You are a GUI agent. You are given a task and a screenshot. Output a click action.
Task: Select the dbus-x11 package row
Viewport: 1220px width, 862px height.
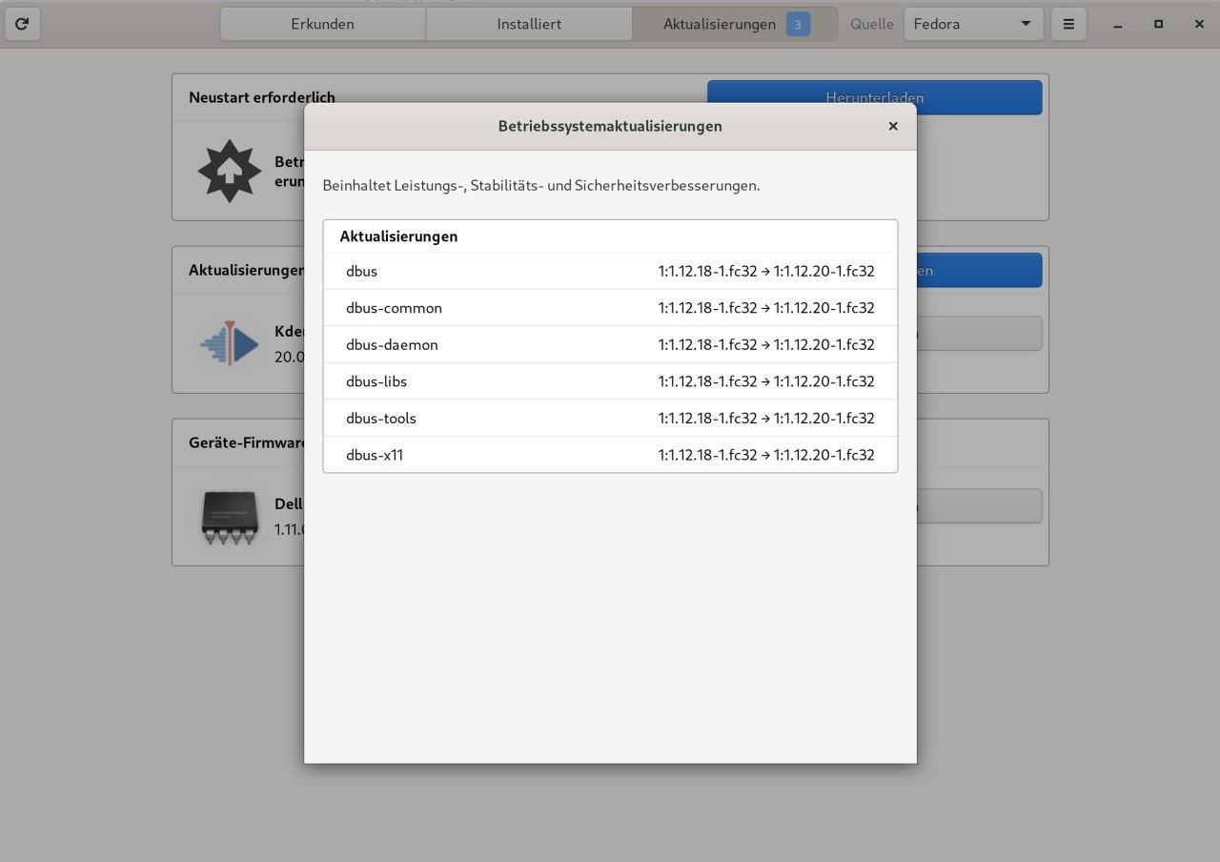click(610, 455)
